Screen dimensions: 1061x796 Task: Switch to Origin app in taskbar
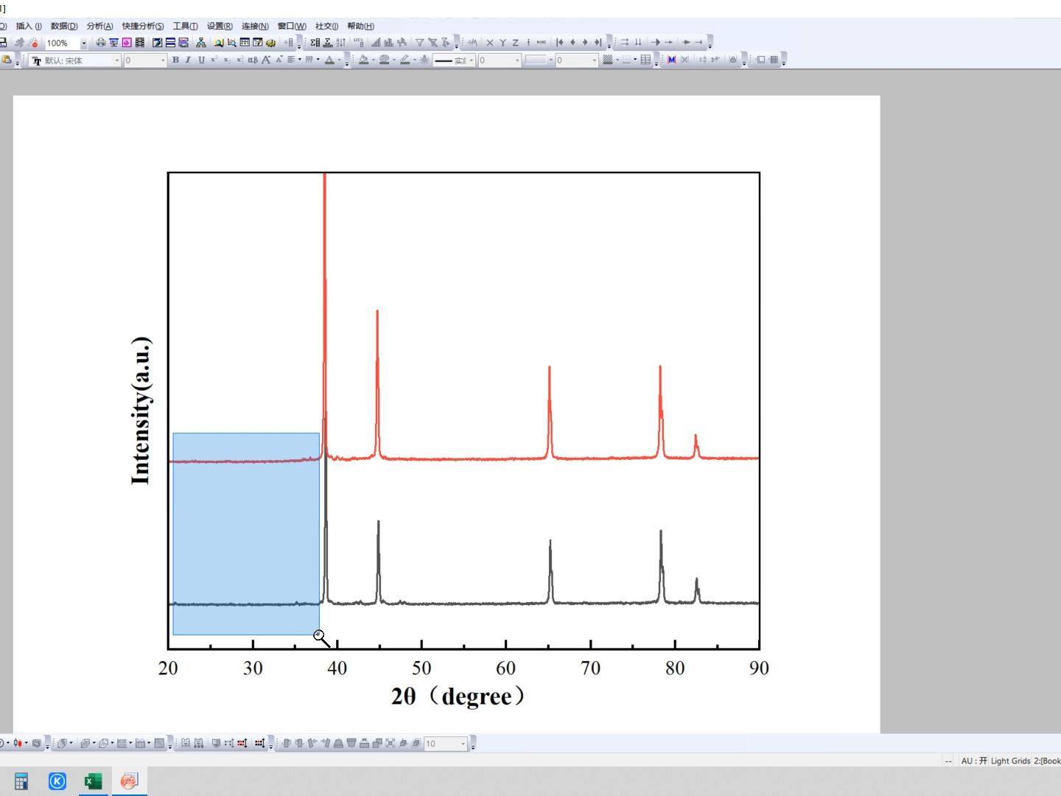pos(129,781)
